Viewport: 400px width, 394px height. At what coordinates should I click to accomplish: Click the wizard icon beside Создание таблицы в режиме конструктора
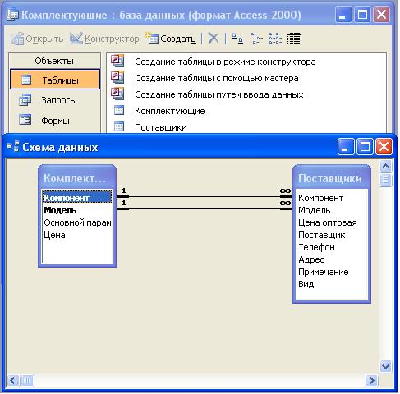(117, 61)
